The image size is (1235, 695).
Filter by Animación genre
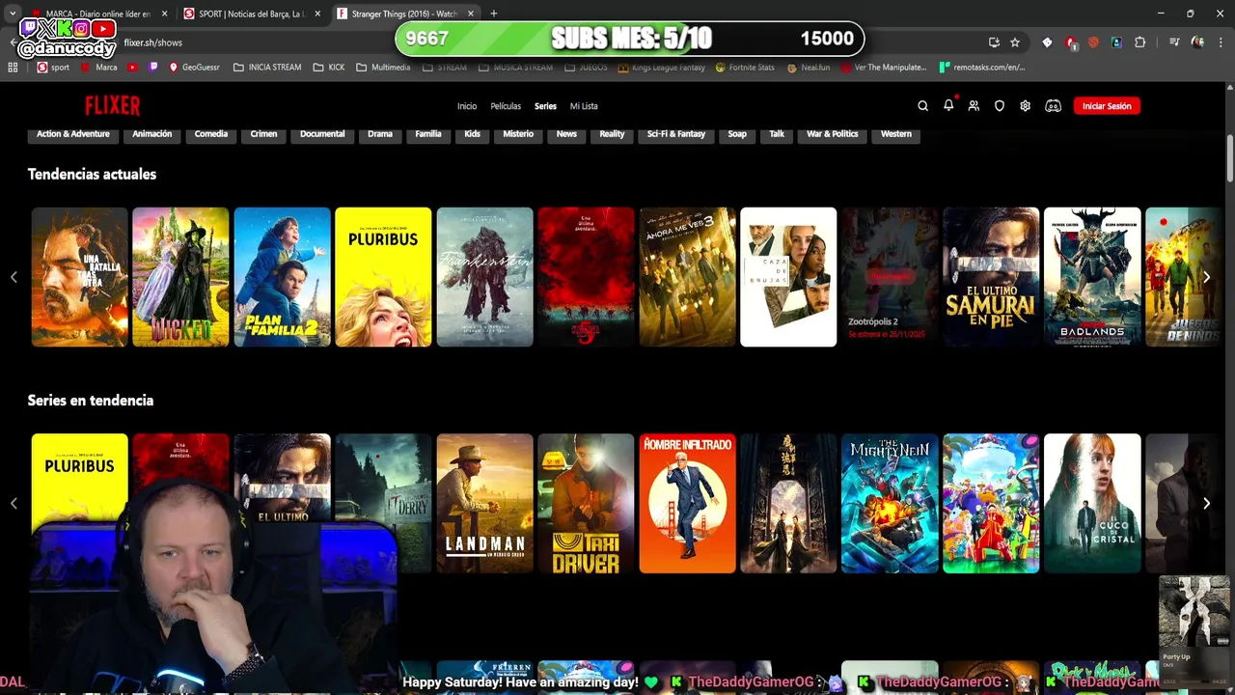coord(152,134)
